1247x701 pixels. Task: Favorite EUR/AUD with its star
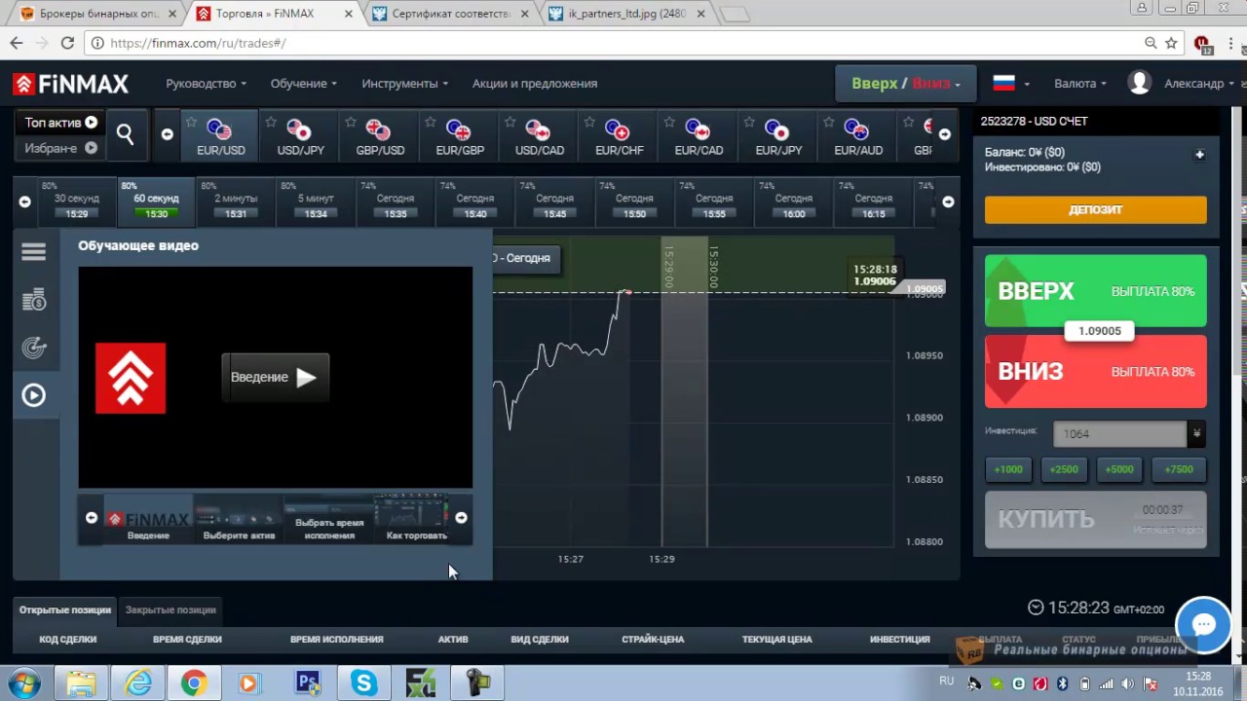point(829,123)
